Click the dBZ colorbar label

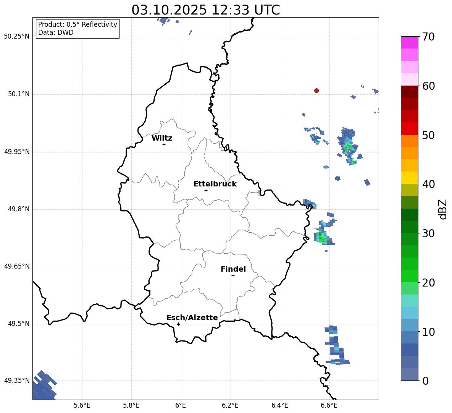click(443, 209)
